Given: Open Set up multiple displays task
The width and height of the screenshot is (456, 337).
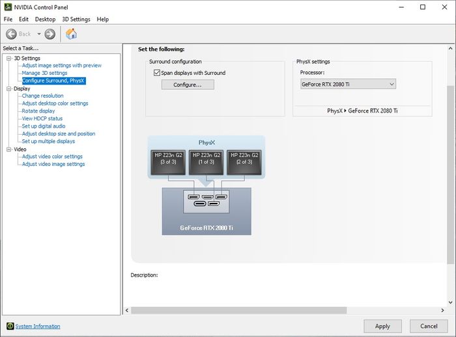Looking at the screenshot, I should click(48, 141).
